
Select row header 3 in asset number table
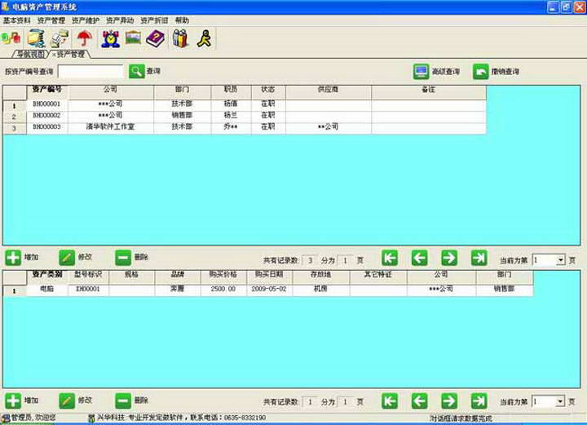(14, 128)
